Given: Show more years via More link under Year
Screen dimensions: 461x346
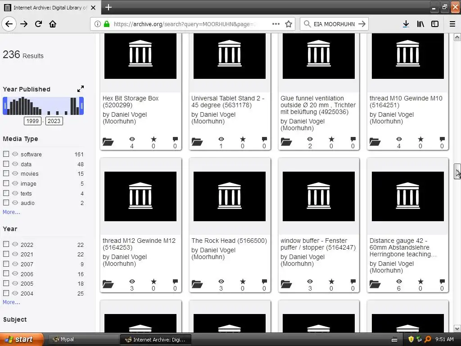Looking at the screenshot, I should 11,302.
